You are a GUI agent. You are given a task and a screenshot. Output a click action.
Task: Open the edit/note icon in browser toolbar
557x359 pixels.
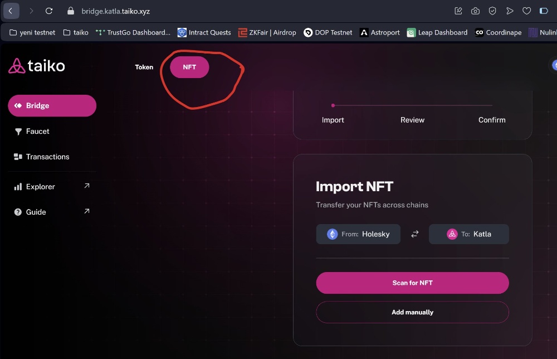click(x=458, y=11)
